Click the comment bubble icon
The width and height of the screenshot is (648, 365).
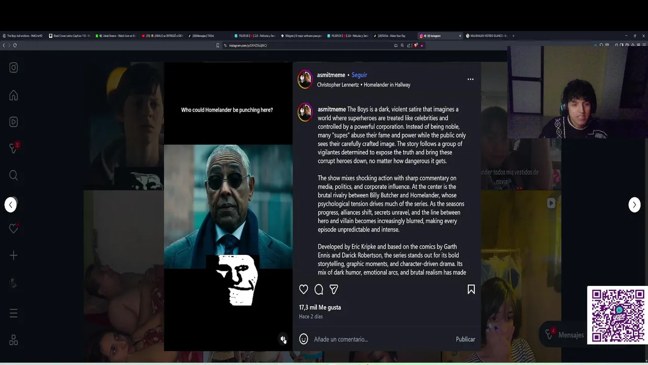[319, 289]
